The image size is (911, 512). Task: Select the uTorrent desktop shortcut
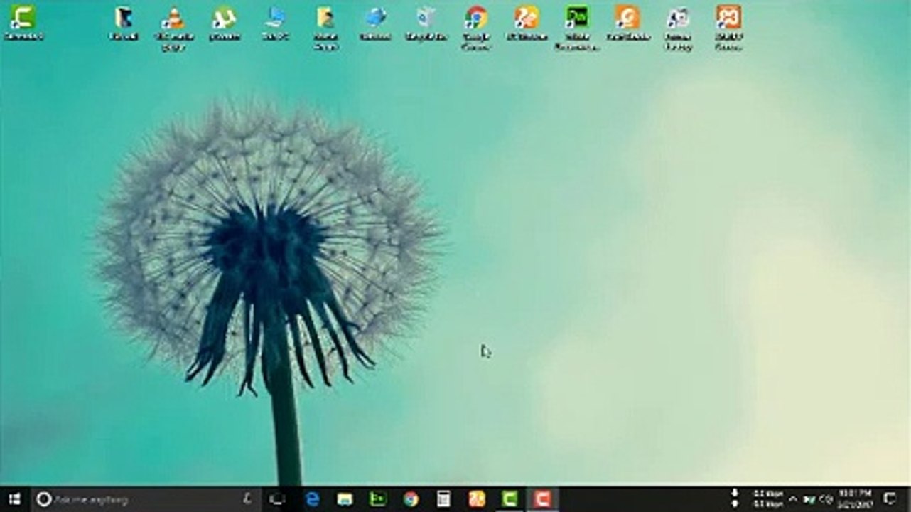[225, 22]
